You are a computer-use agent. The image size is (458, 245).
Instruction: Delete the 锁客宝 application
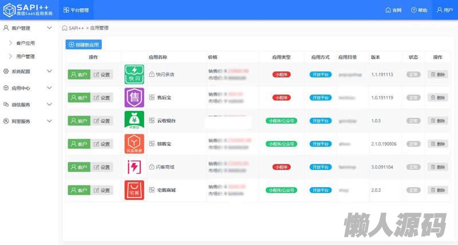coord(437,144)
